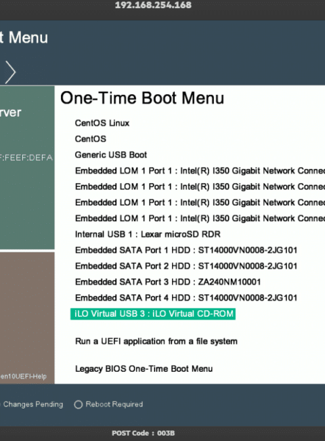Click the One-Time Boot Menu heading
The height and width of the screenshot is (441, 325).
point(142,98)
